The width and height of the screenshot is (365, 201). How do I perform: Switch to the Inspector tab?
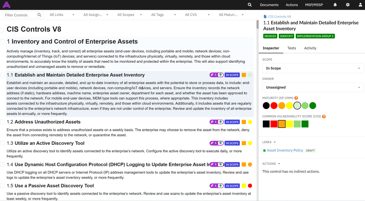[271, 48]
